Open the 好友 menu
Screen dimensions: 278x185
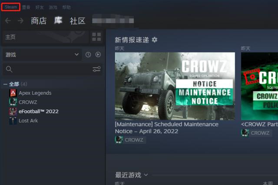40,7
